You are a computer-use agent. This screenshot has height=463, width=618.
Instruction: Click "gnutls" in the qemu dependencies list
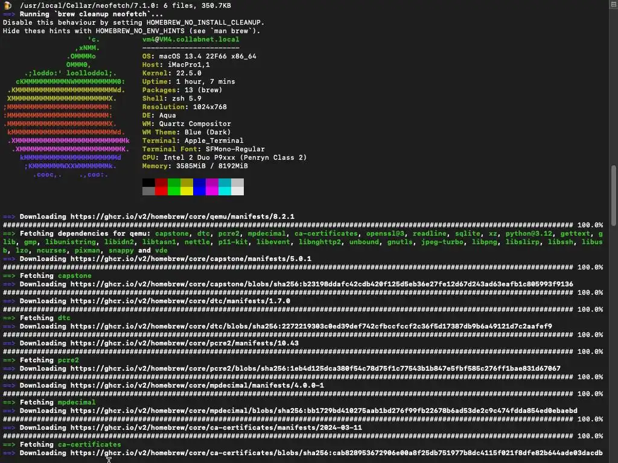tap(400, 242)
